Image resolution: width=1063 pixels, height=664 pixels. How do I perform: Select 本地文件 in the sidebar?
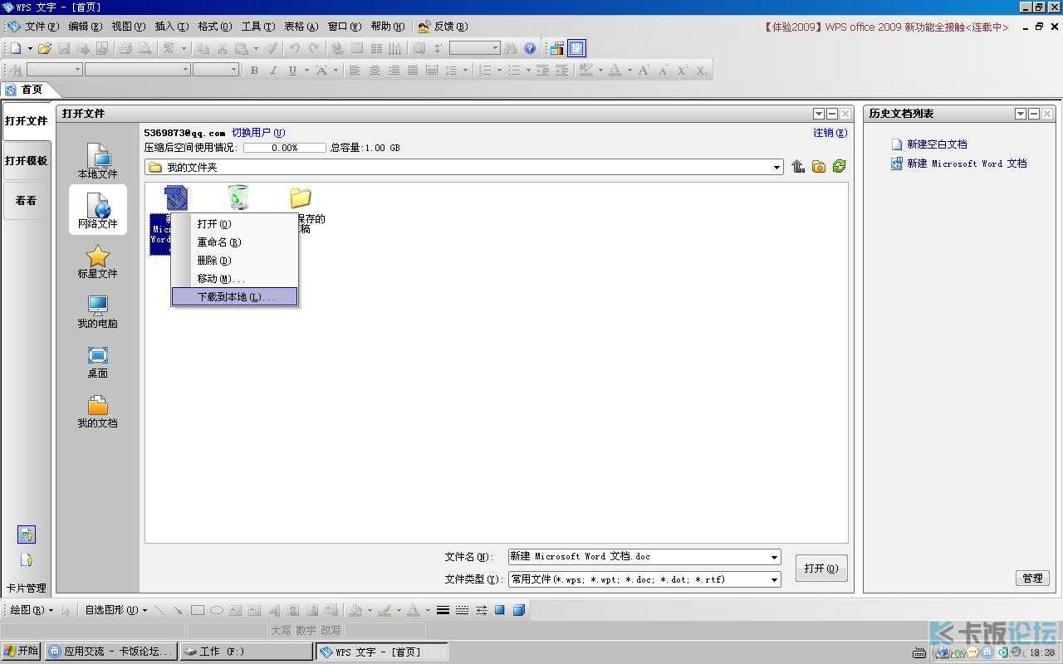[x=98, y=161]
